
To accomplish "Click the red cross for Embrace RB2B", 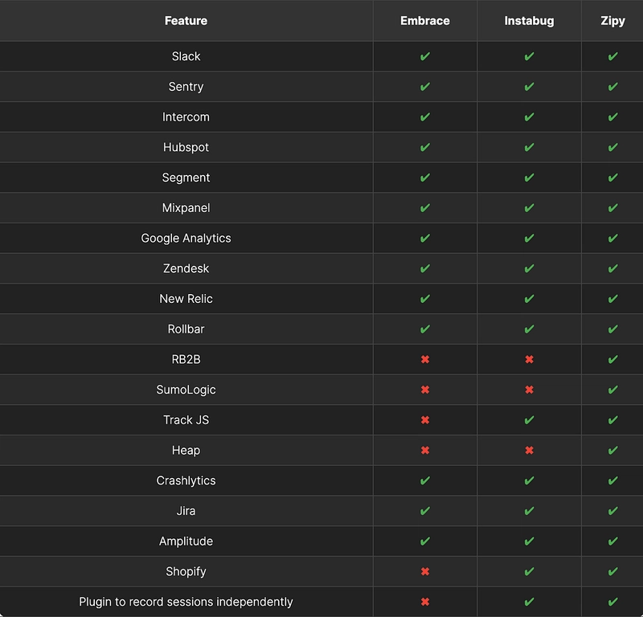I will pos(425,359).
